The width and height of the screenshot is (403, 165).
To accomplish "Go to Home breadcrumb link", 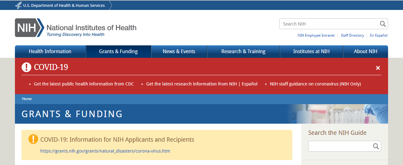I will pos(27,99).
